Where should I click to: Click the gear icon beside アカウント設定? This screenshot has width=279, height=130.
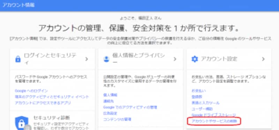[x=195, y=59]
